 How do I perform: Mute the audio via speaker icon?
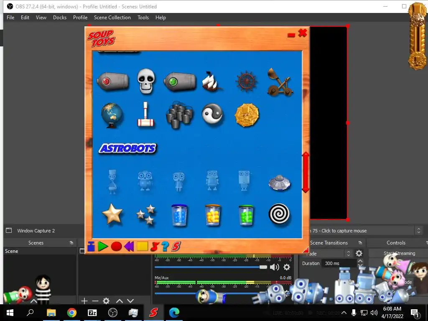[x=274, y=267]
